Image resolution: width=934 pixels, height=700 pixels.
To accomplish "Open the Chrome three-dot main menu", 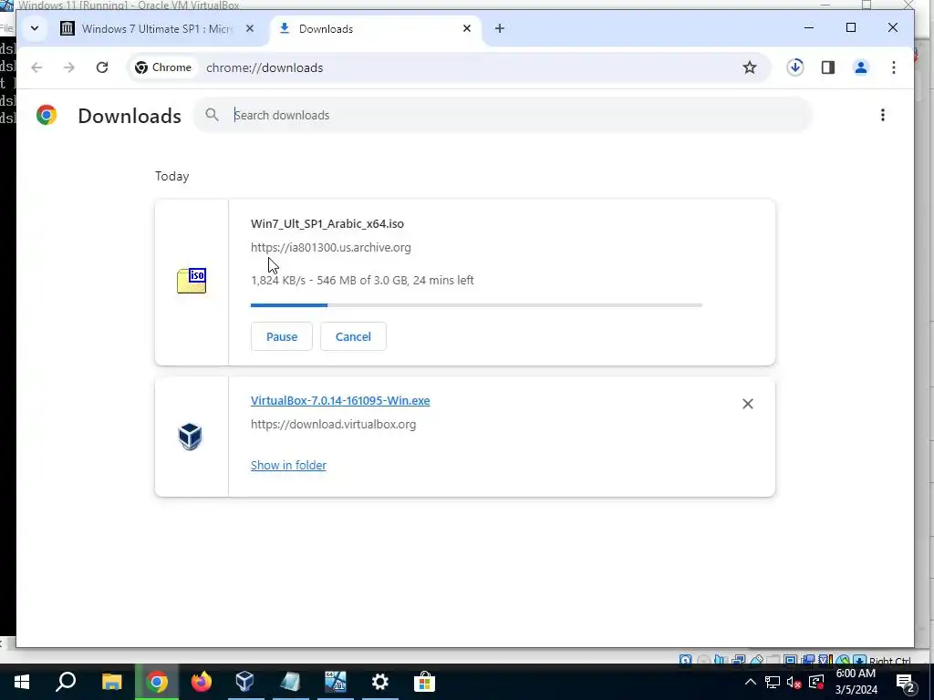I will coord(894,67).
